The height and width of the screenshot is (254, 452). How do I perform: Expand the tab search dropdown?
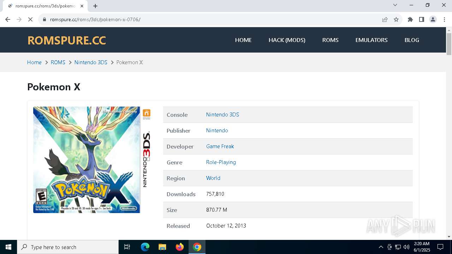tap(395, 5)
